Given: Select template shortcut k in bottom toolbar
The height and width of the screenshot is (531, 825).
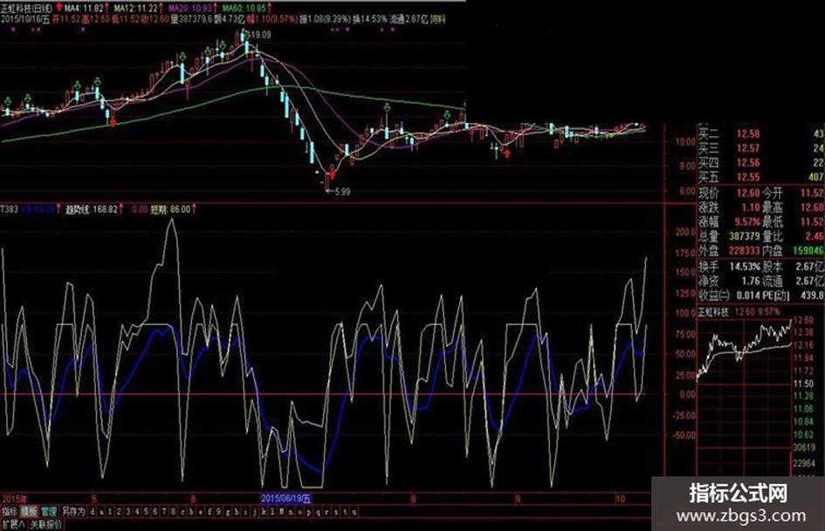Looking at the screenshot, I should (263, 512).
